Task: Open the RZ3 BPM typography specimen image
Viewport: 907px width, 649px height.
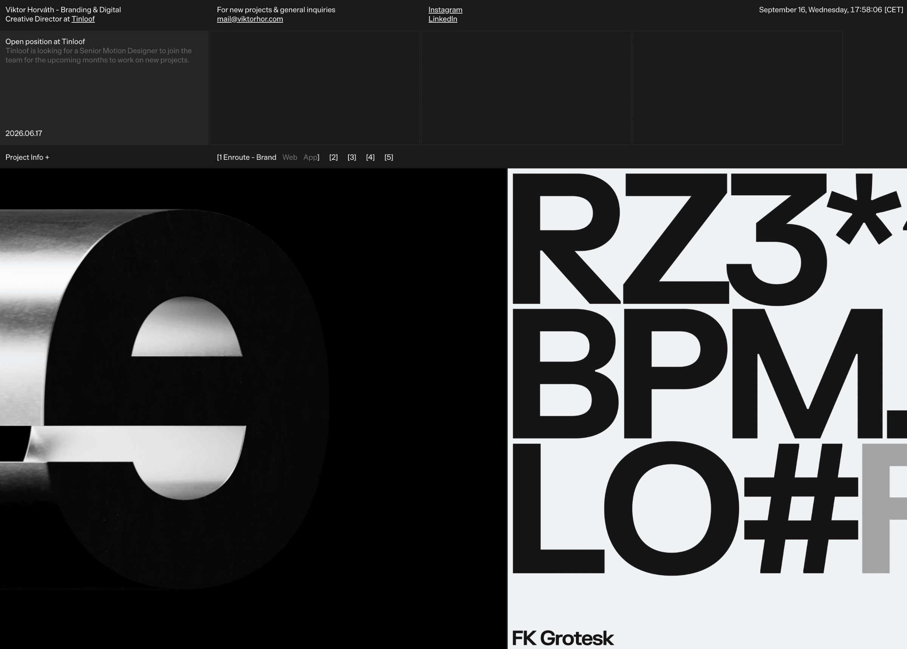Action: coord(707,408)
